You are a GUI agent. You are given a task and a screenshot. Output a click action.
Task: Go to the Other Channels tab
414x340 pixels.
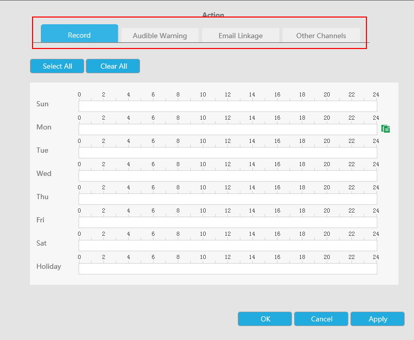point(321,36)
